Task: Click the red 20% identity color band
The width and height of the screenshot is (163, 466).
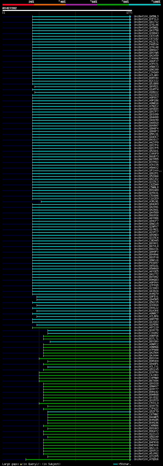Action: tap(18, 5)
